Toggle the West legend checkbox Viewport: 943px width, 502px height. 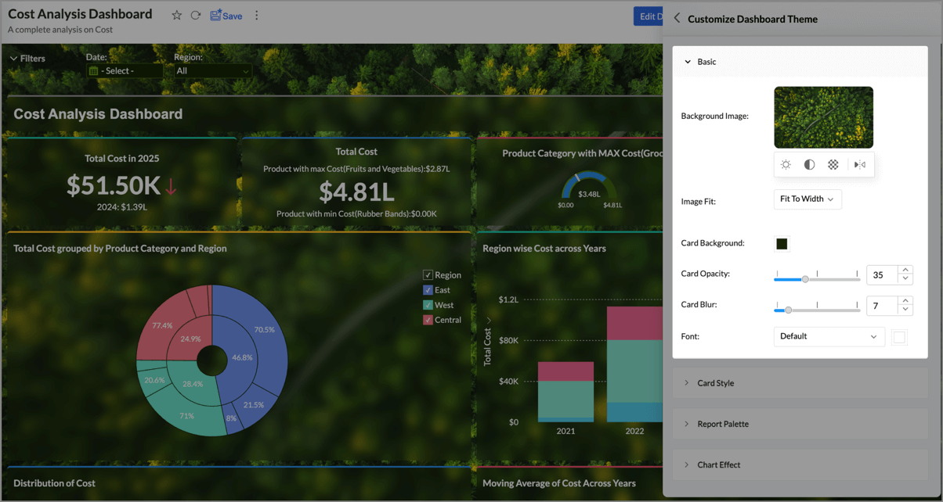(428, 305)
